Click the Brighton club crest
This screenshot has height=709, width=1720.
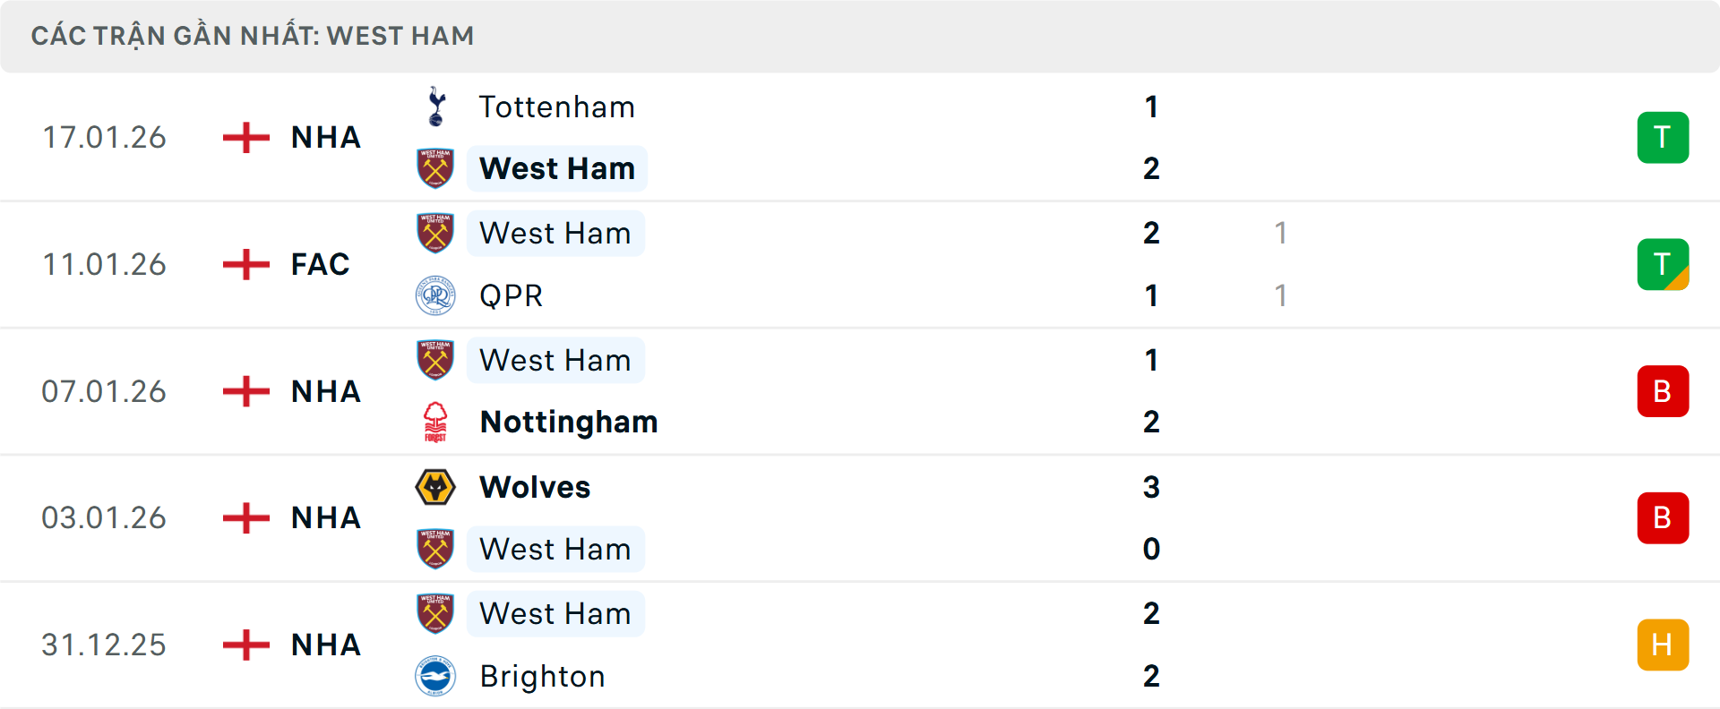pyautogui.click(x=436, y=677)
